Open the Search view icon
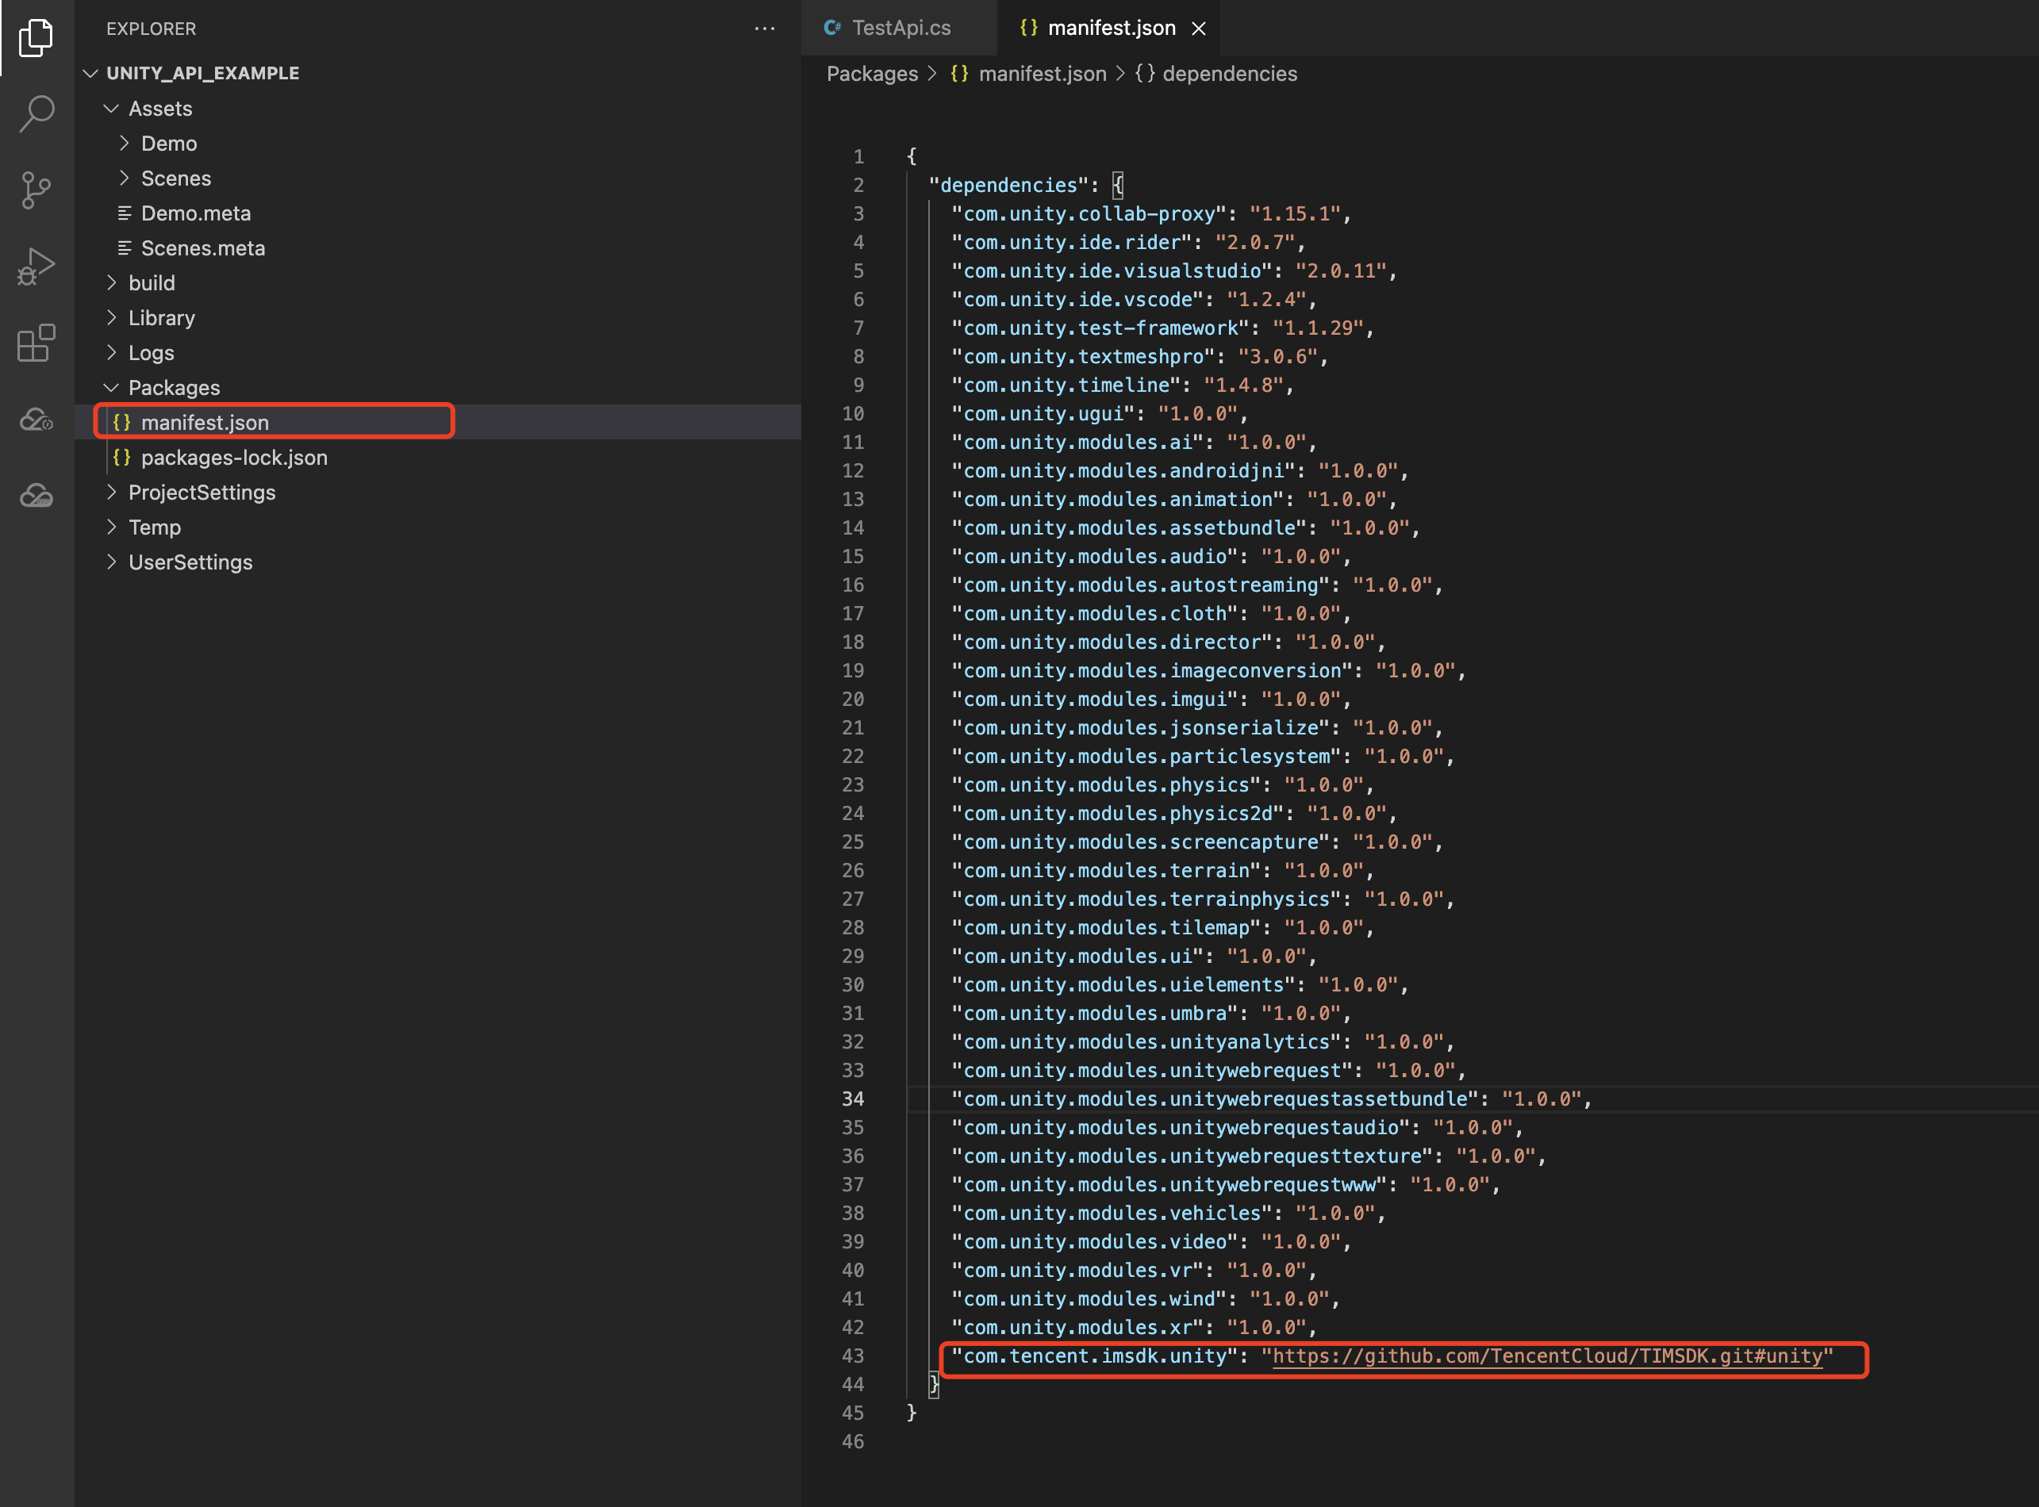Viewport: 2039px width, 1507px height. coord(36,114)
